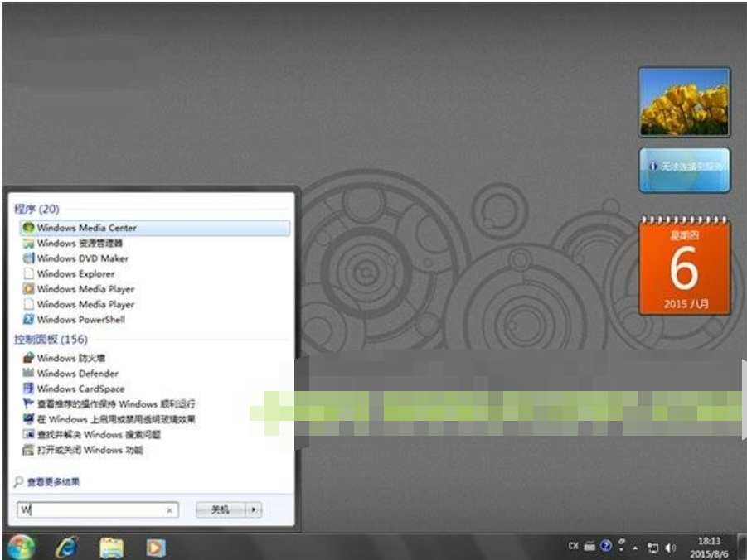Show hidden tray icons arrow
Screen dimensions: 747x560
tap(636, 548)
